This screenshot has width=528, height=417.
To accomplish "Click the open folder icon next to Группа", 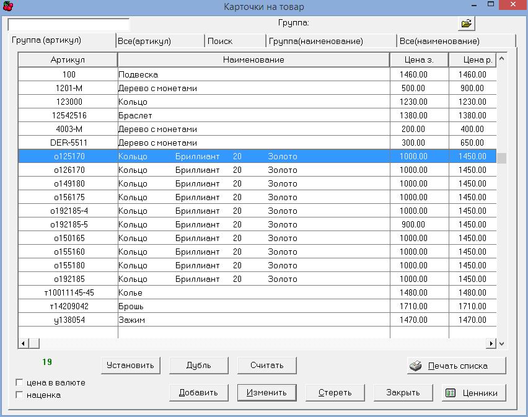I will [x=466, y=24].
